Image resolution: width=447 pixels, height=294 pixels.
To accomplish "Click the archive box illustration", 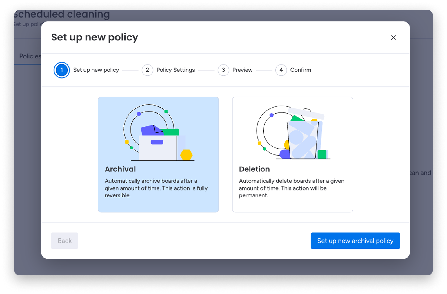I will (158, 133).
